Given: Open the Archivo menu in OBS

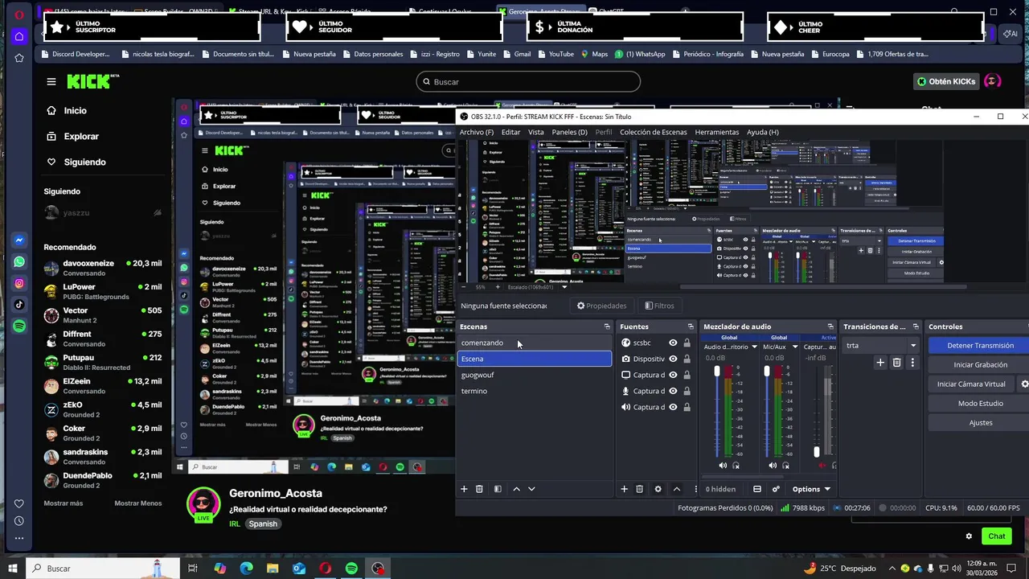Looking at the screenshot, I should (477, 132).
